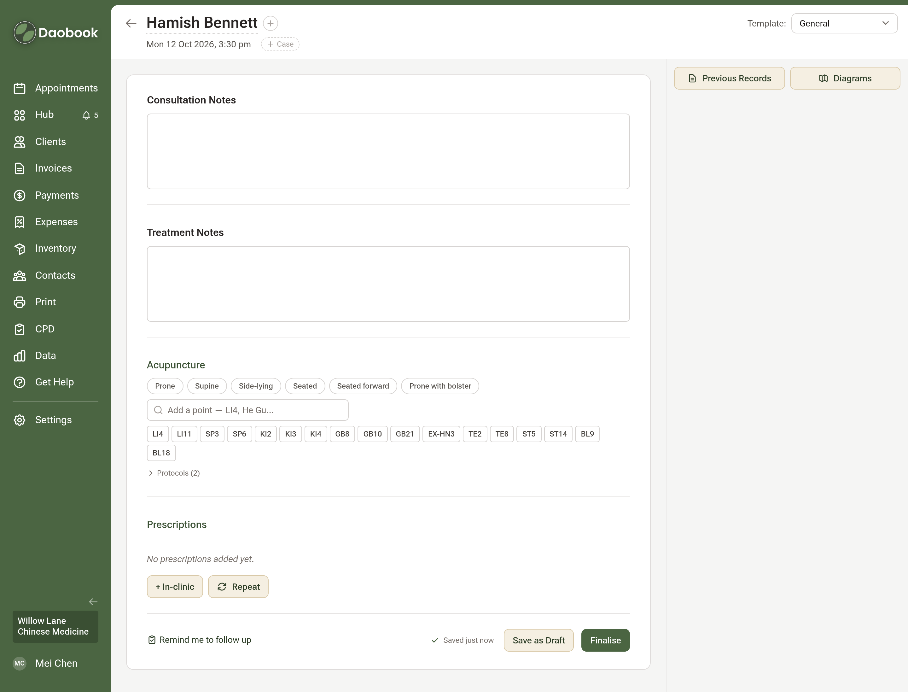Open the Diagrams panel
The image size is (908, 692).
845,78
